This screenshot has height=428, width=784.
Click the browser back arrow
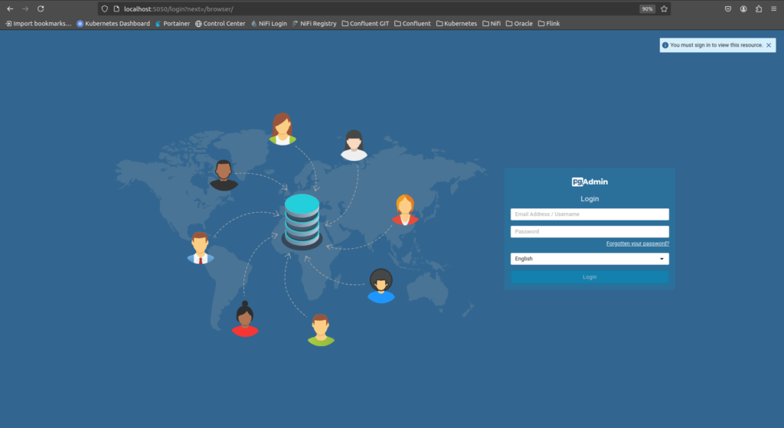[10, 8]
